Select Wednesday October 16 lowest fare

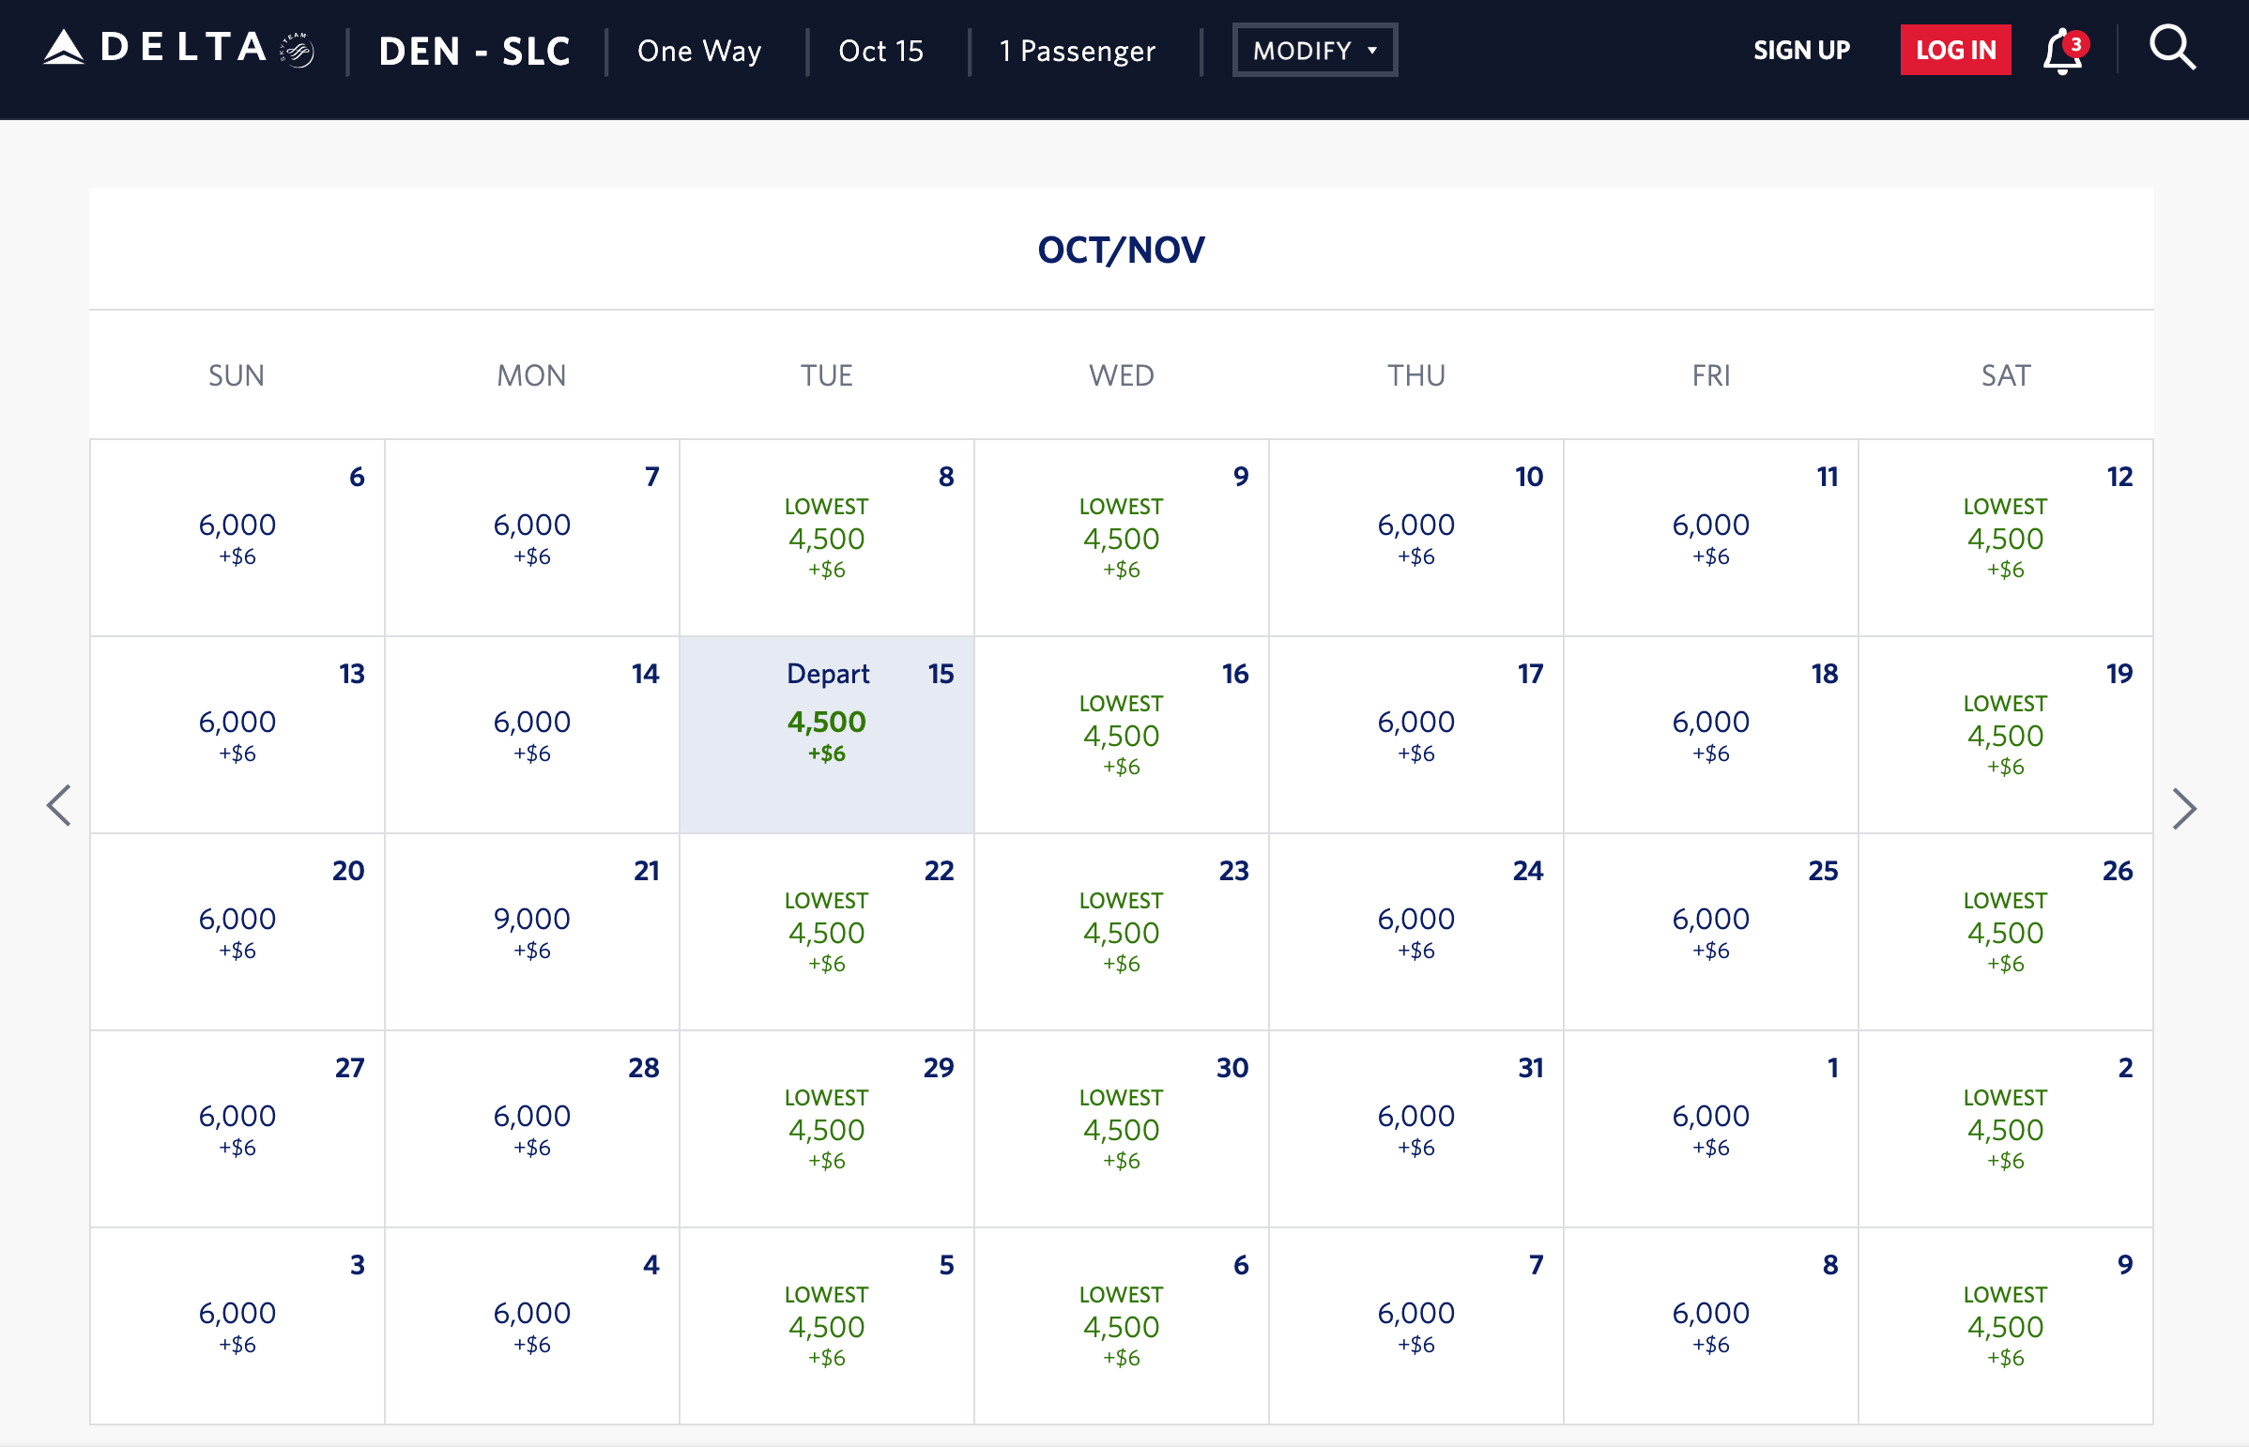(1121, 735)
